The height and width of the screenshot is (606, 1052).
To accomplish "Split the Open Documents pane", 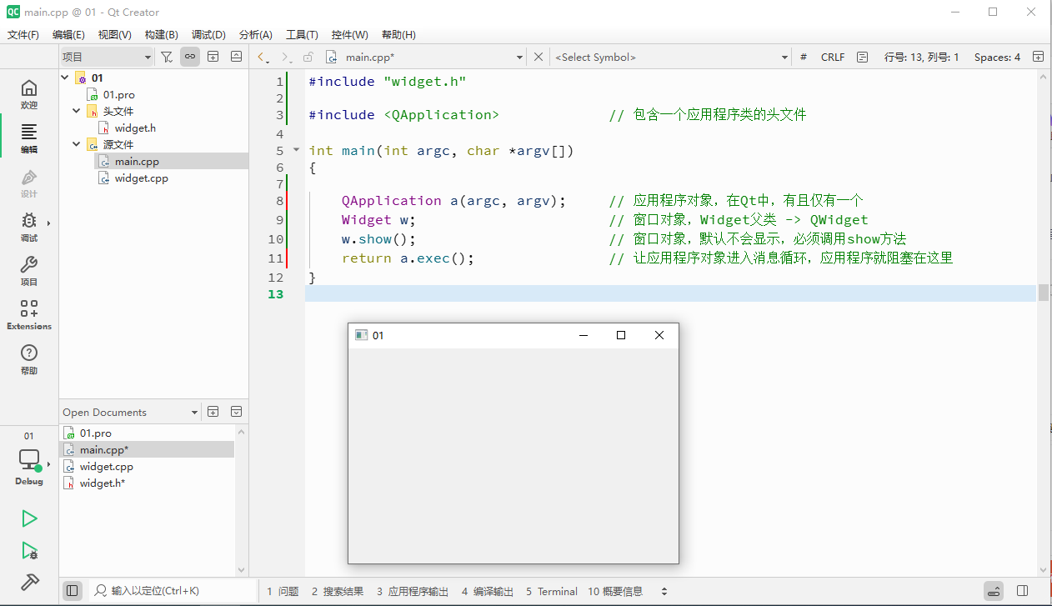I will (213, 412).
